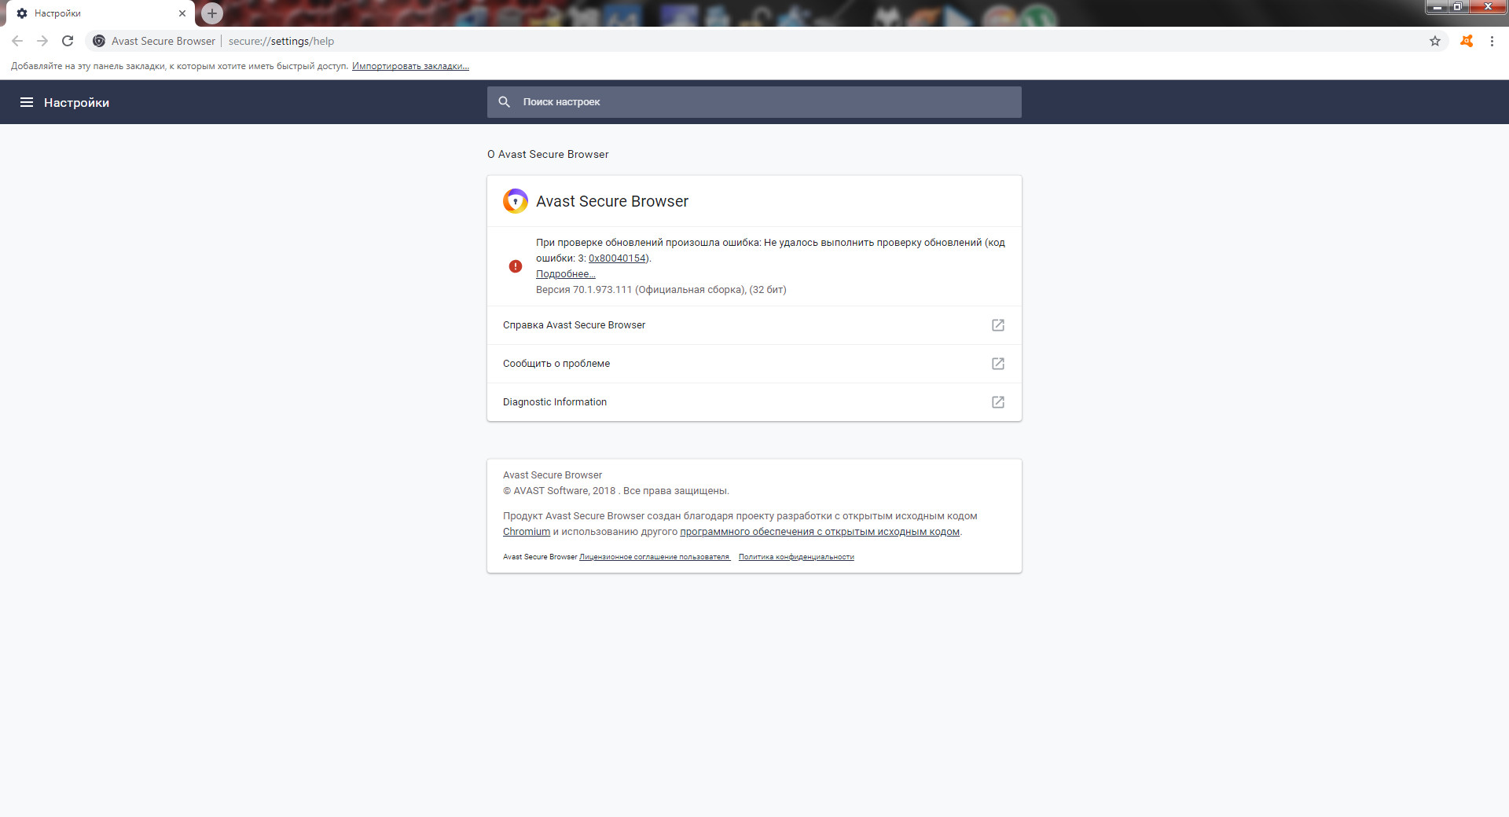Open the Avast extension icon in toolbar
The image size is (1509, 817).
point(1467,41)
